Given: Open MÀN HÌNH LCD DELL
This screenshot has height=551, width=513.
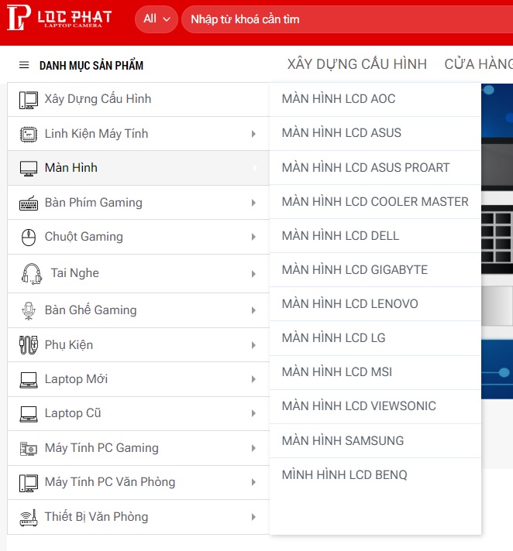Looking at the screenshot, I should pos(375,236).
